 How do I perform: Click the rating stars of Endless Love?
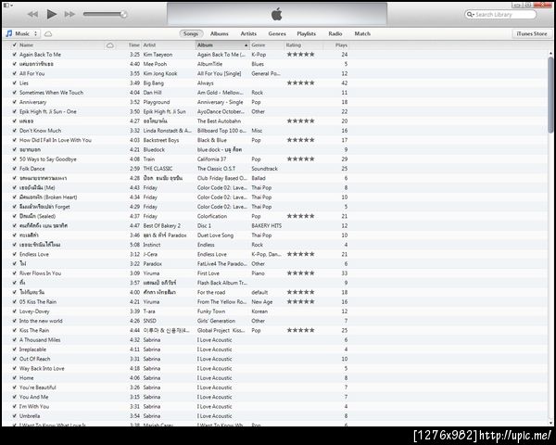tap(300, 254)
